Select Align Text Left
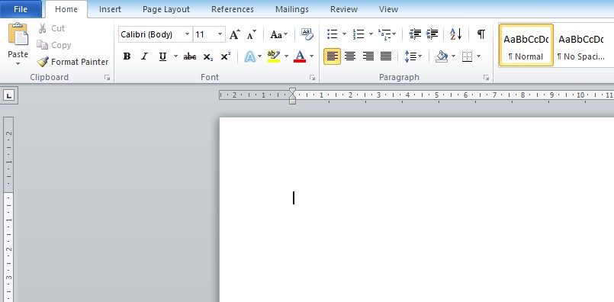 coord(332,56)
